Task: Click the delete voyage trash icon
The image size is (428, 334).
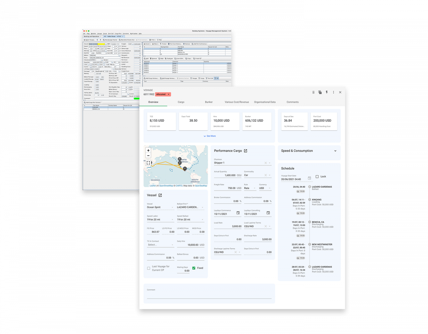Action: point(314,92)
